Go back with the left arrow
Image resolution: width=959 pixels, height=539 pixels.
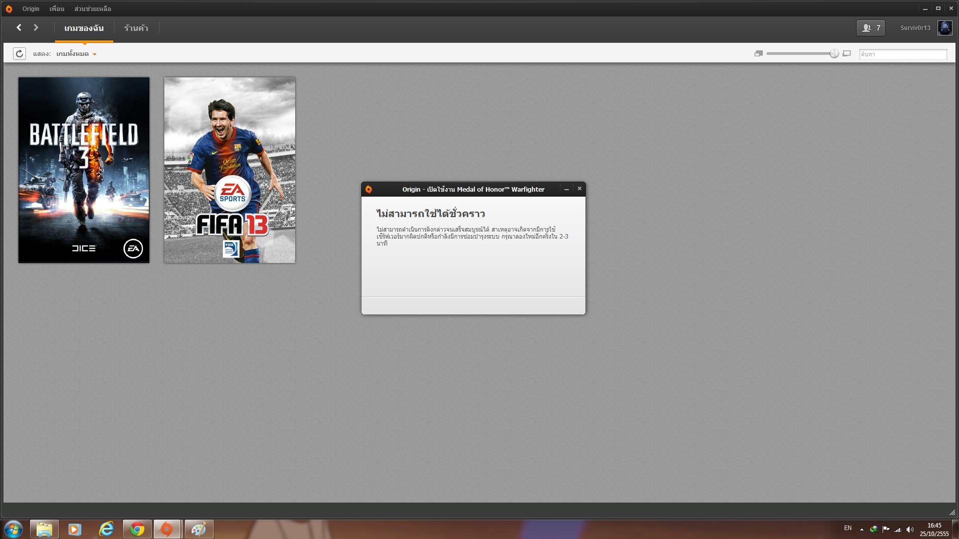tap(19, 27)
